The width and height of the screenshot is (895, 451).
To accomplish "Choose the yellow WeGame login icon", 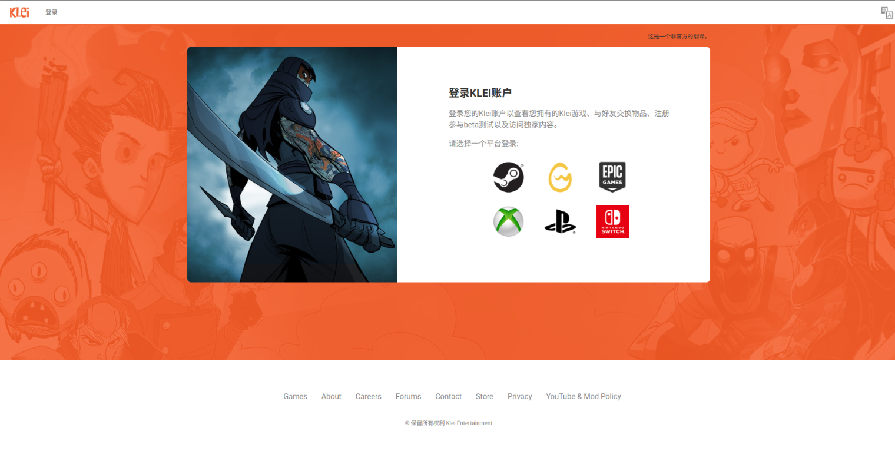I will (x=560, y=177).
